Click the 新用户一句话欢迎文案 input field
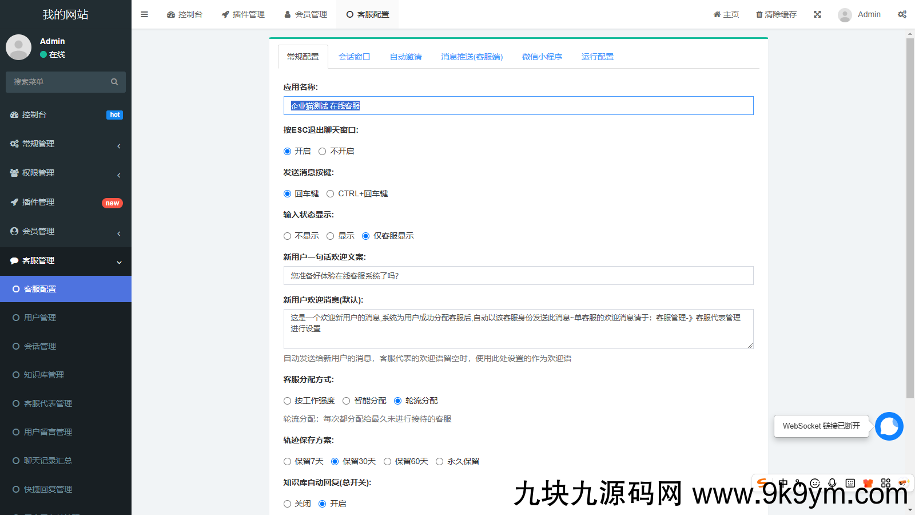 pos(518,276)
